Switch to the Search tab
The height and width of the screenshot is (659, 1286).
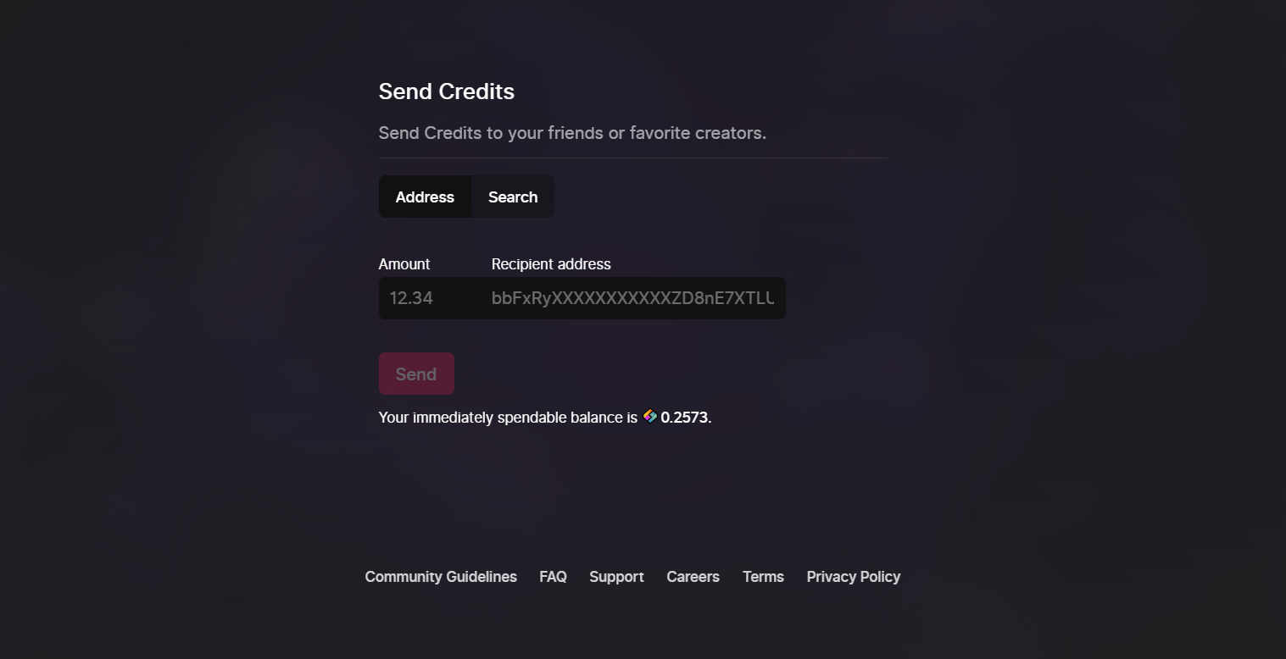pyautogui.click(x=513, y=197)
